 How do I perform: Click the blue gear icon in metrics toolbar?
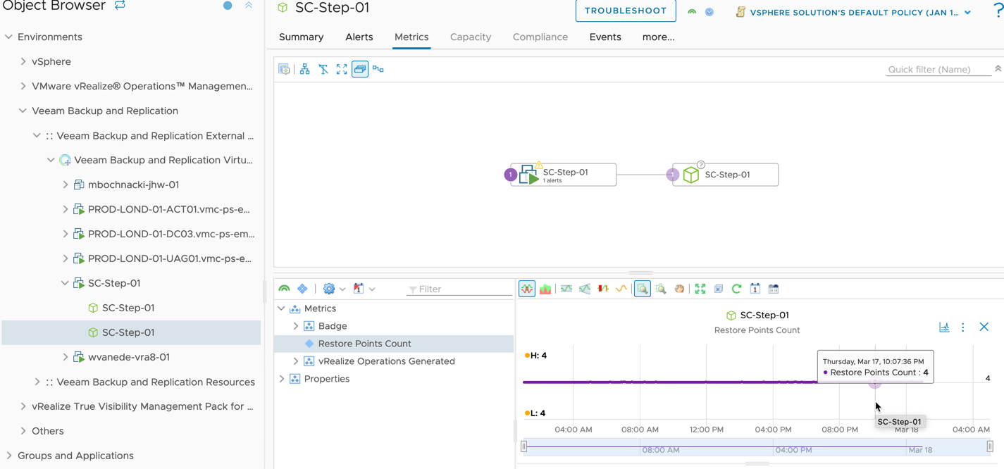329,289
